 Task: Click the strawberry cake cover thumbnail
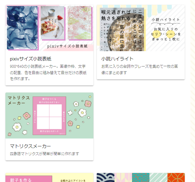(52, 23)
